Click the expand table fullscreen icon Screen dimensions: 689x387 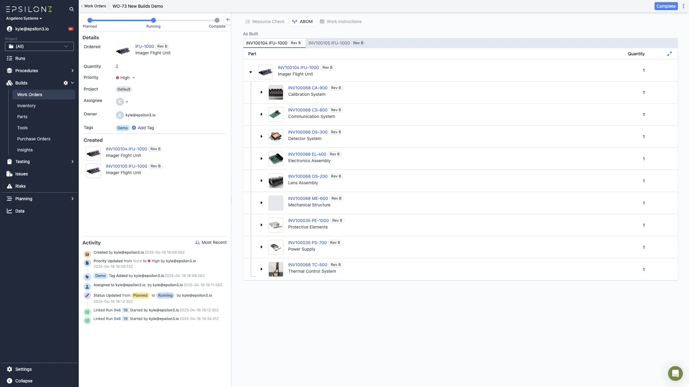coord(669,54)
